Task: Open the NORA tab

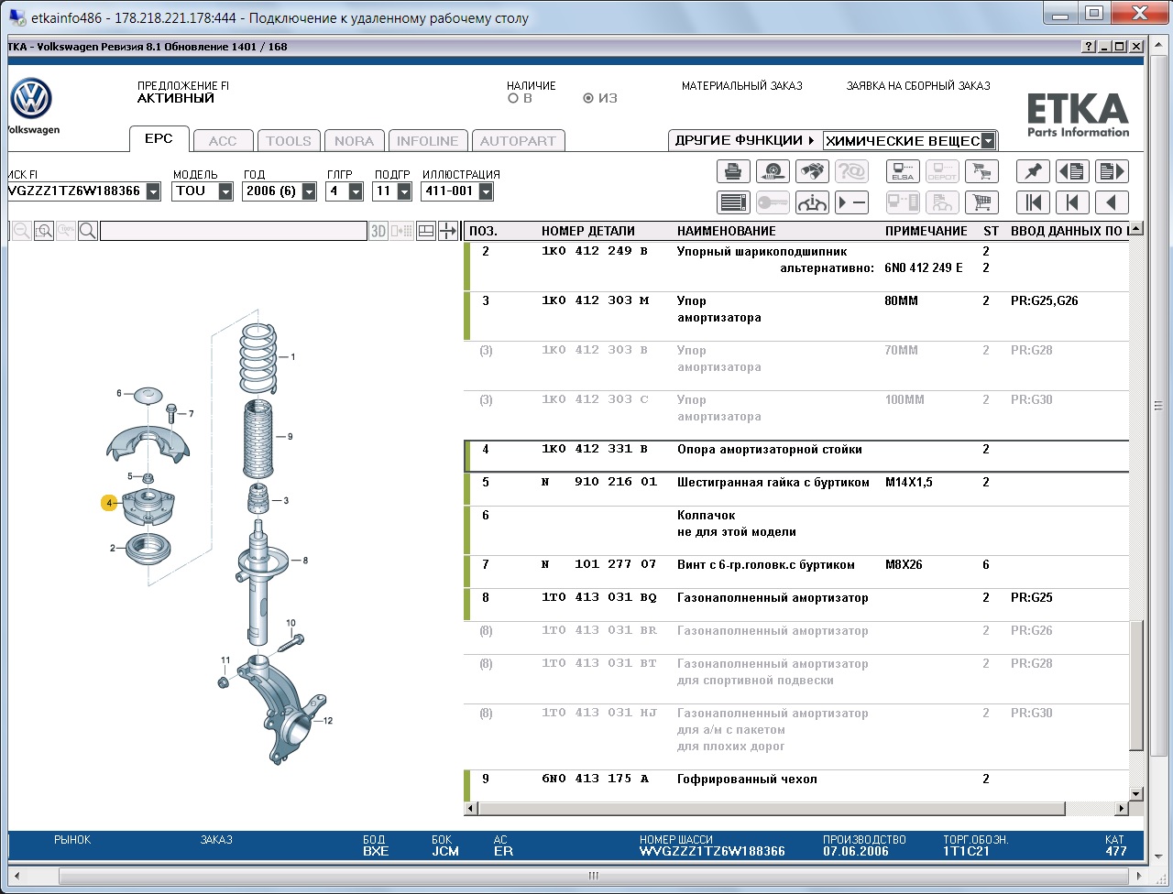Action: (354, 141)
